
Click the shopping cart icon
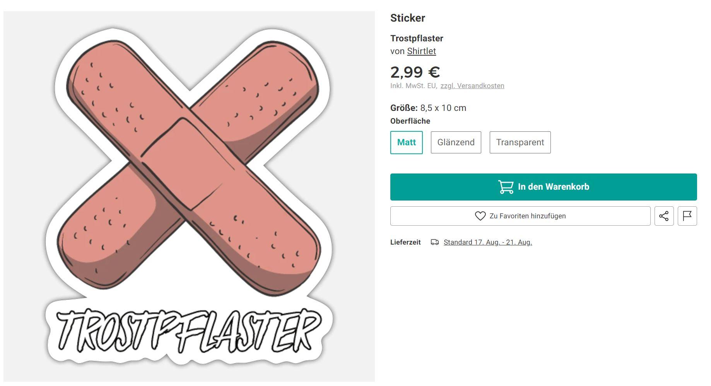coord(506,187)
